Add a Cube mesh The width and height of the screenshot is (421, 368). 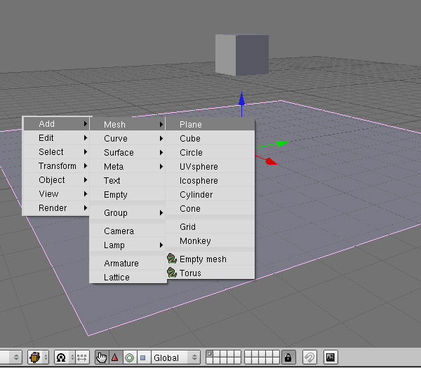pyautogui.click(x=210, y=138)
